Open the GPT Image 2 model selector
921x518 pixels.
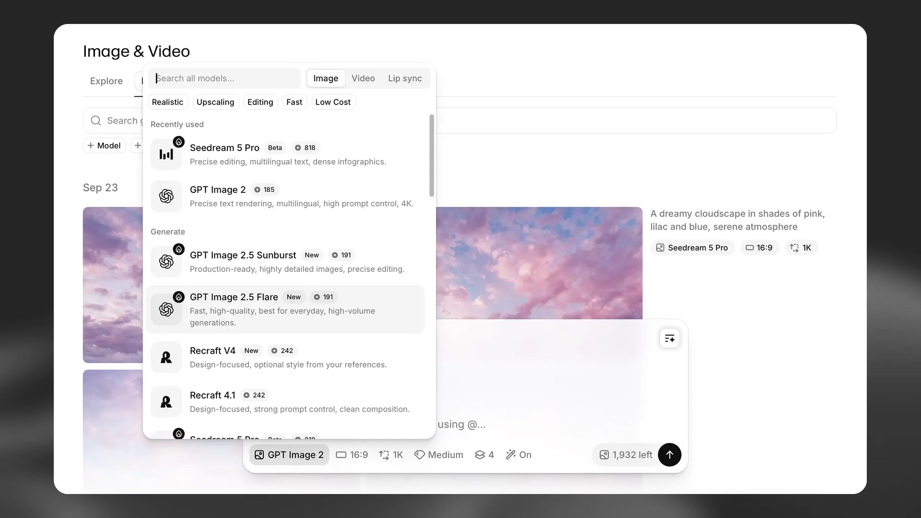pyautogui.click(x=289, y=455)
